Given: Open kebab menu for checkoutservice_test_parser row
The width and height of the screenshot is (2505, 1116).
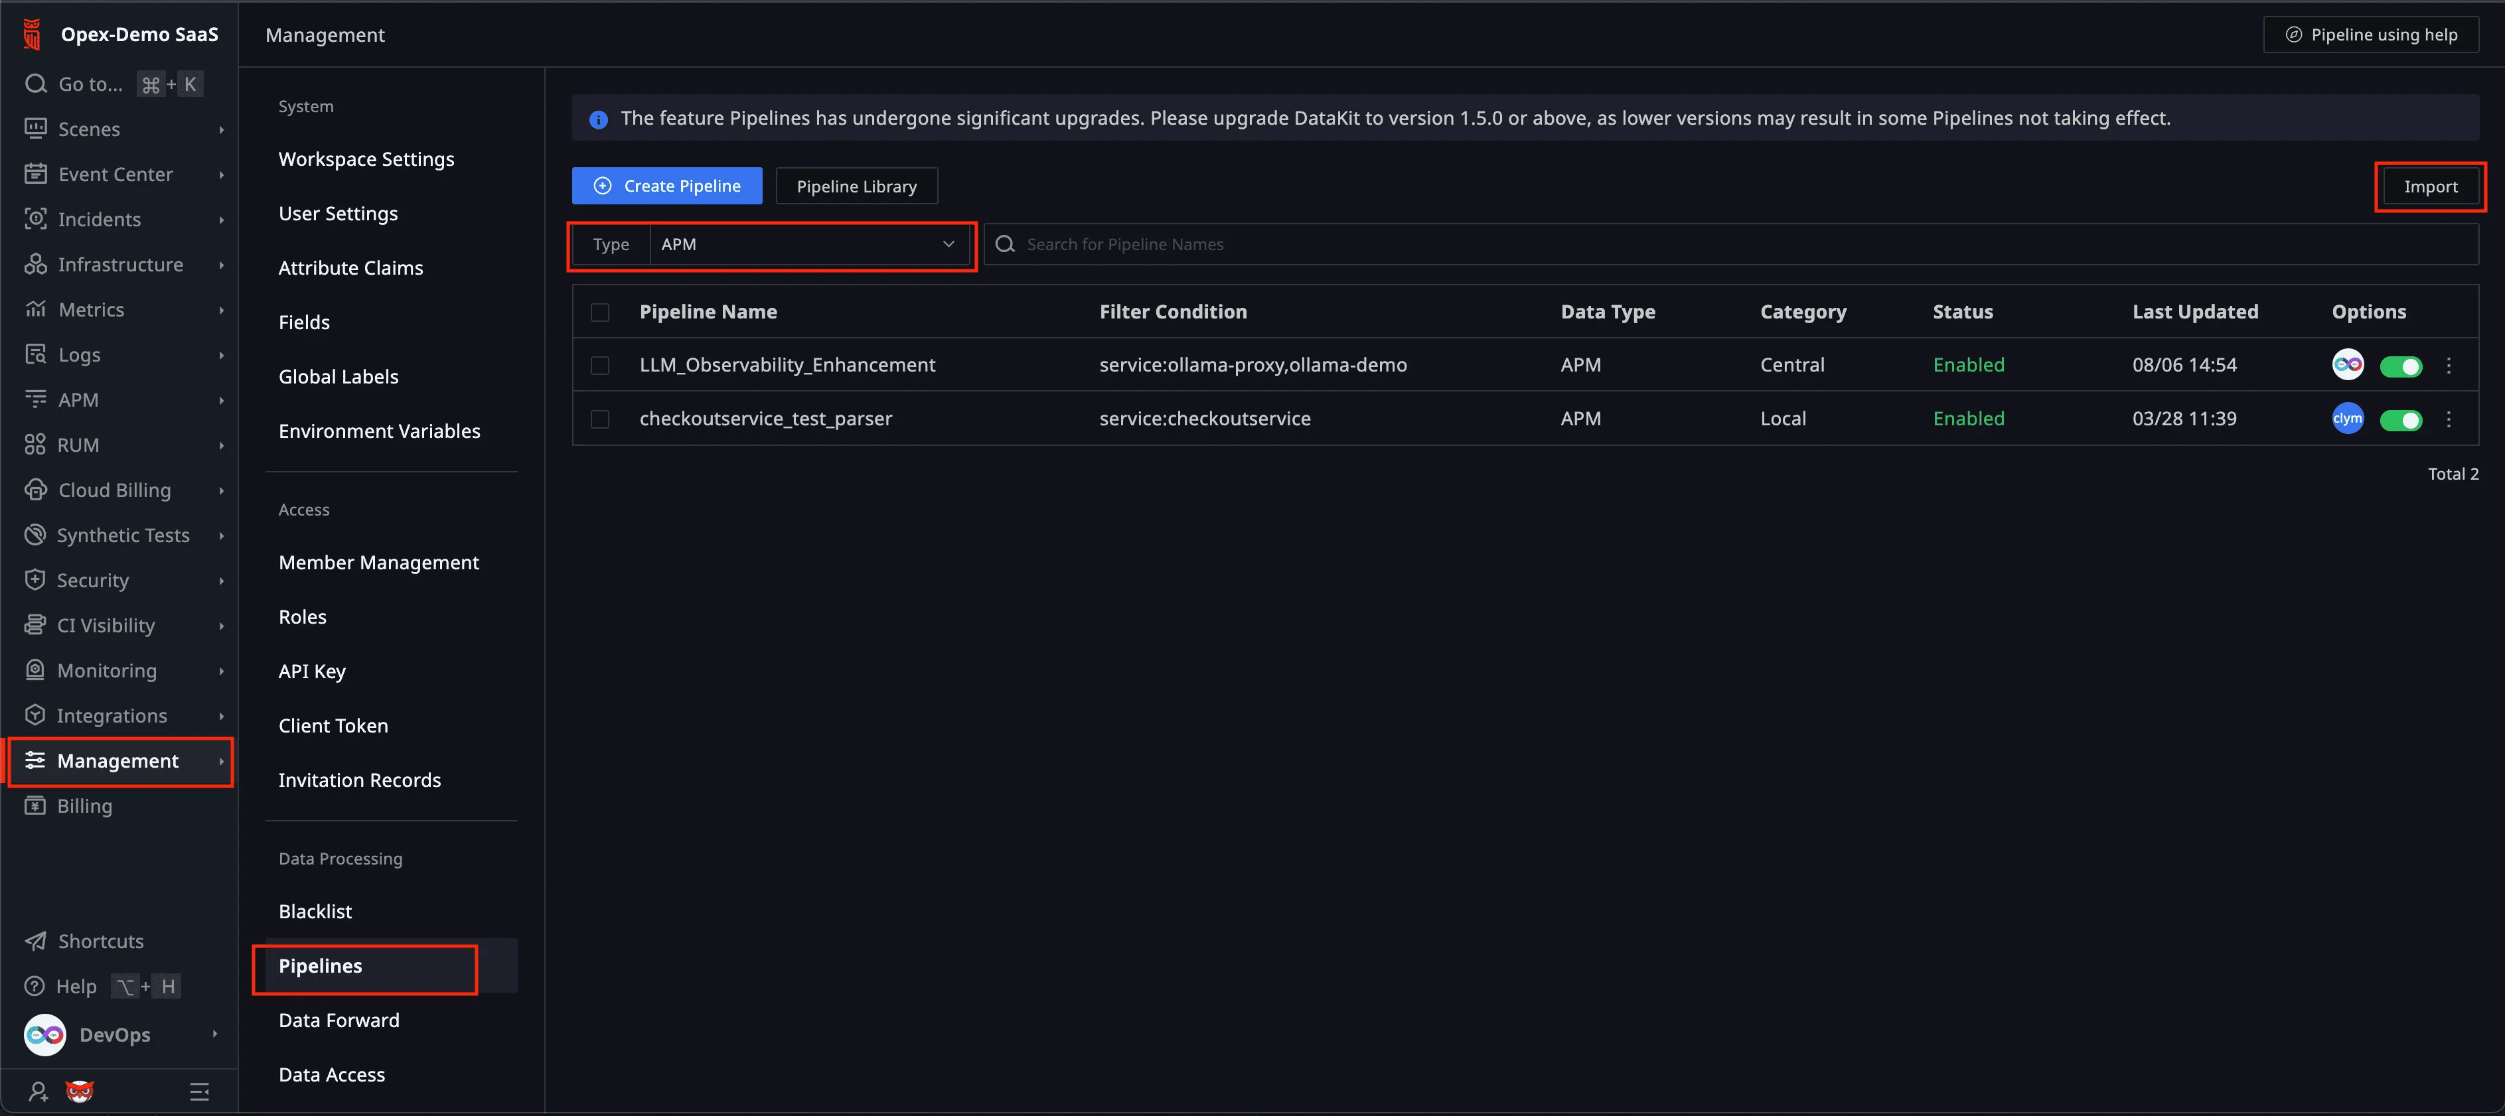Looking at the screenshot, I should (2449, 419).
